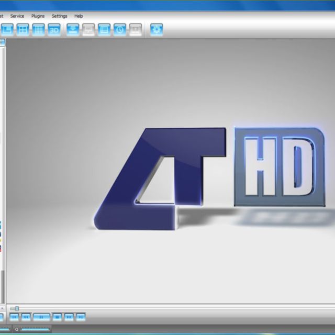Click the 4 HD video display area
This screenshot has width=335, height=335.
171,171
